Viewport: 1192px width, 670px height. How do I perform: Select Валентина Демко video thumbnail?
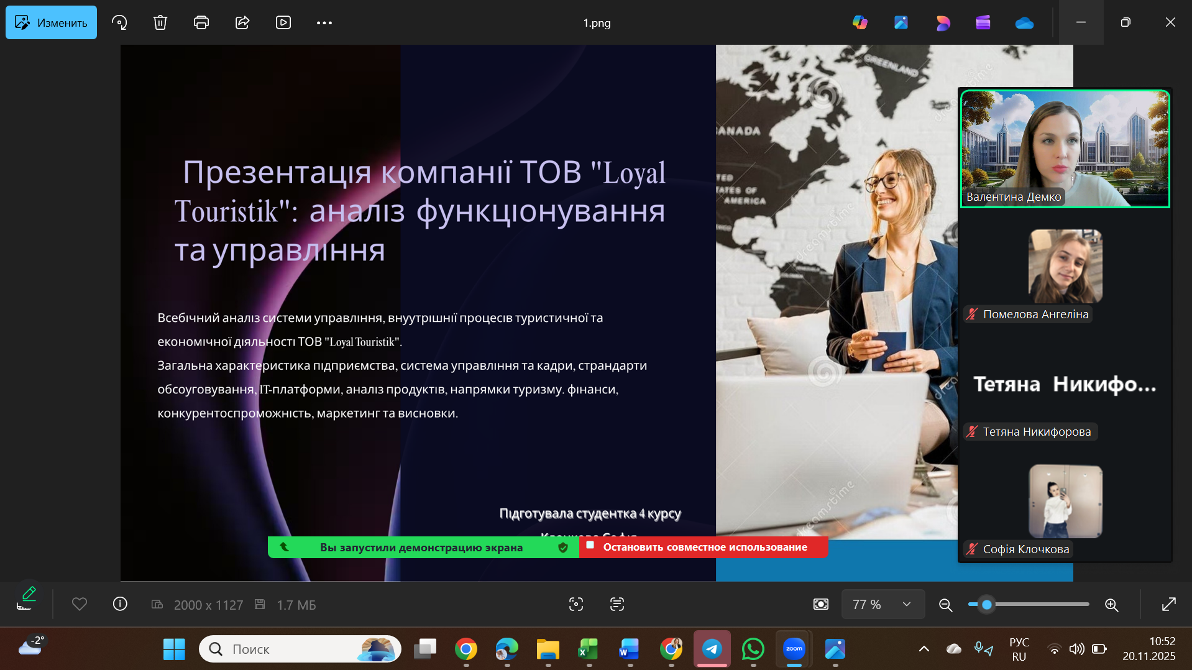[x=1065, y=149]
